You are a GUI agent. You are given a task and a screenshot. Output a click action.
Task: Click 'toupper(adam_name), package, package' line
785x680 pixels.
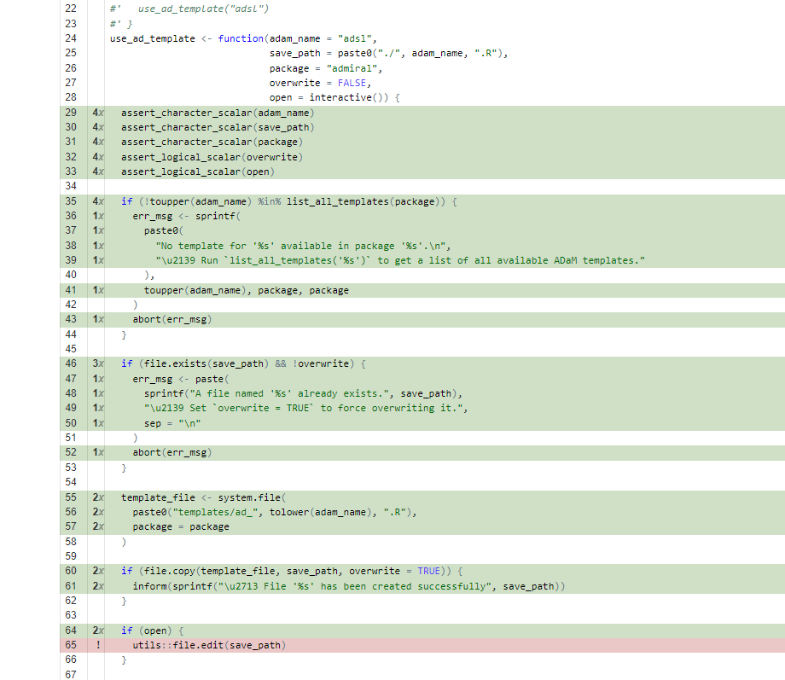pyautogui.click(x=247, y=290)
